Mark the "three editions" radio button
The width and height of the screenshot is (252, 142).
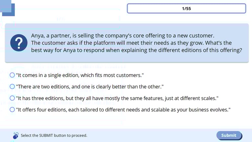pyautogui.click(x=12, y=98)
